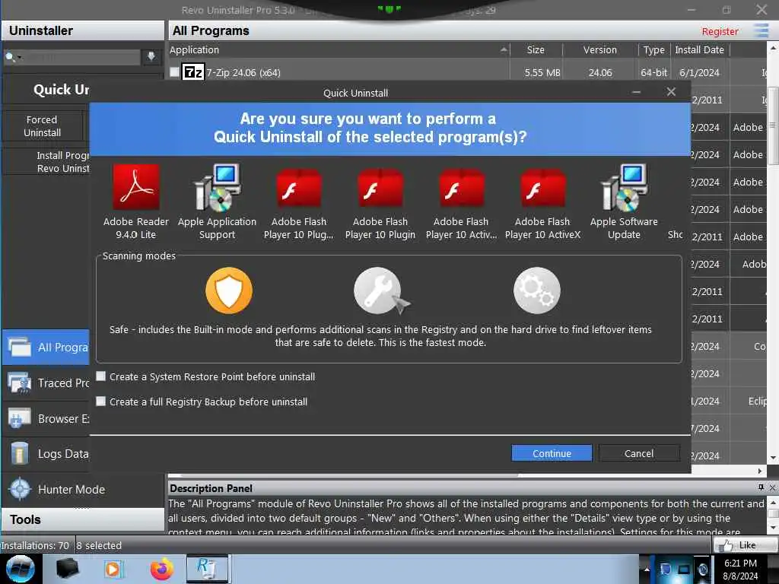Enable Create a System Restore Point checkbox
This screenshot has width=779, height=584.
[x=101, y=376]
